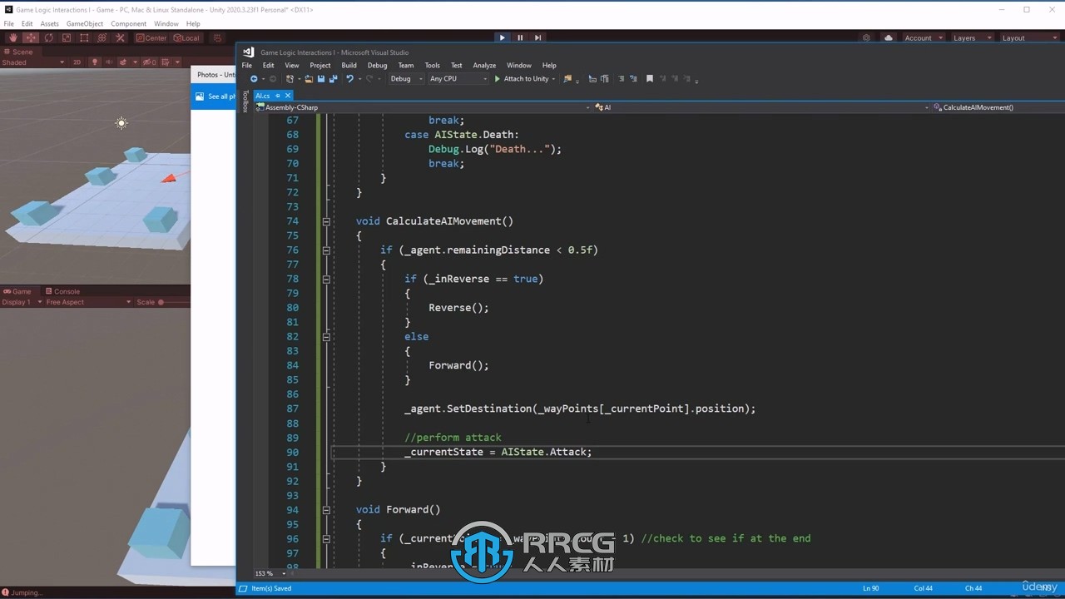Image resolution: width=1065 pixels, height=599 pixels.
Task: Toggle scene grid visibility icon
Action: tap(165, 62)
